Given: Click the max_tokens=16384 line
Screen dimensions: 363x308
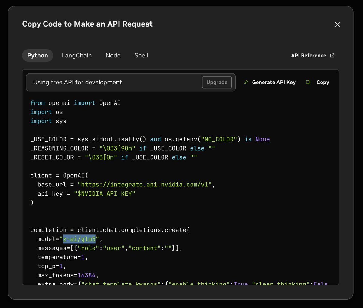Looking at the screenshot, I should pyautogui.click(x=68, y=275).
